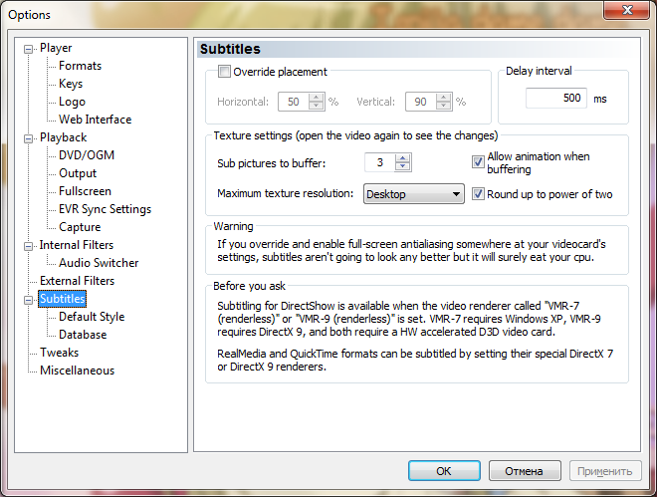
Task: Collapse the Subtitles tree node
Action: click(x=30, y=299)
